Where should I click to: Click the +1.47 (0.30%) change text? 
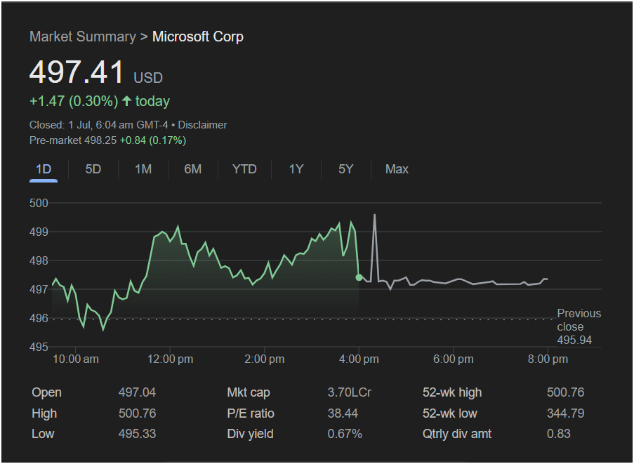(74, 101)
